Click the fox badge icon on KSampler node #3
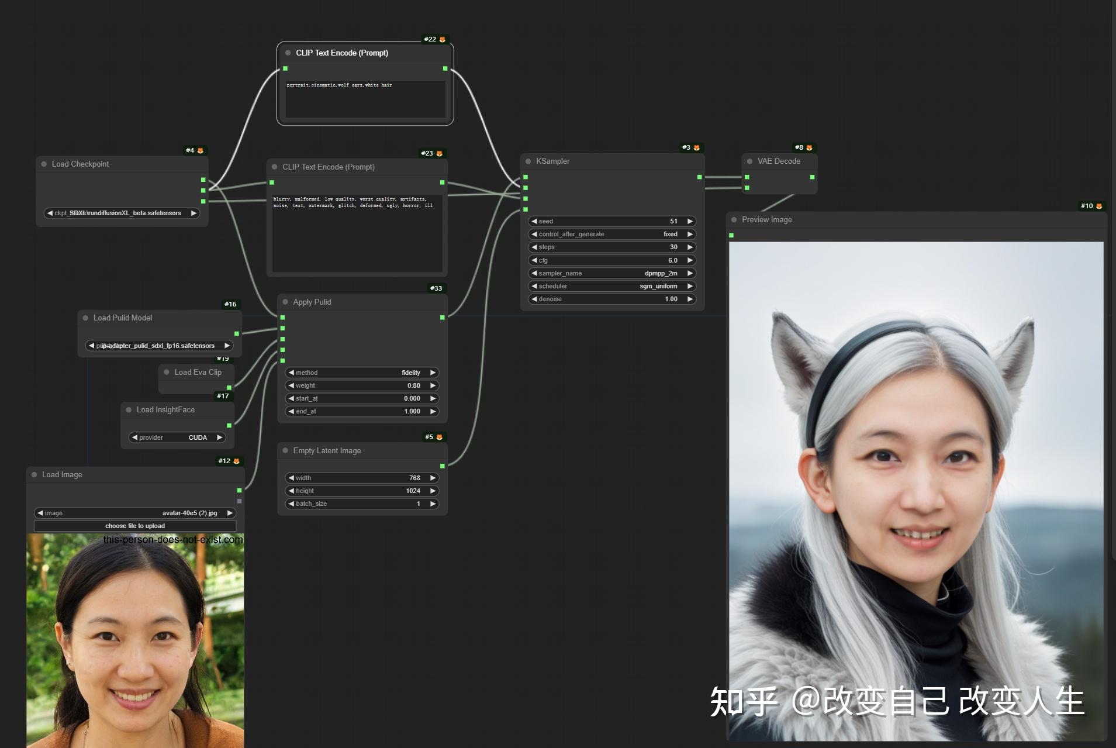The height and width of the screenshot is (748, 1116). click(x=696, y=147)
